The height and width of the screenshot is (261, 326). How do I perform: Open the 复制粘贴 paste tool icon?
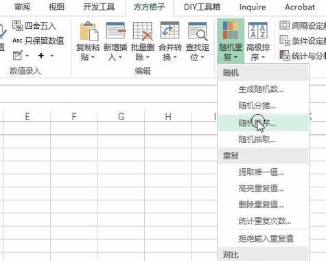[x=89, y=32]
